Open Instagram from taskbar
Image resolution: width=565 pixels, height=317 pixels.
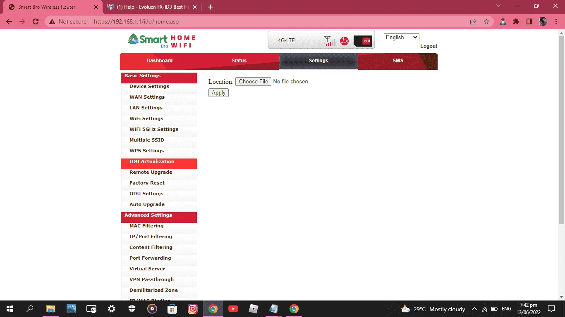click(193, 309)
